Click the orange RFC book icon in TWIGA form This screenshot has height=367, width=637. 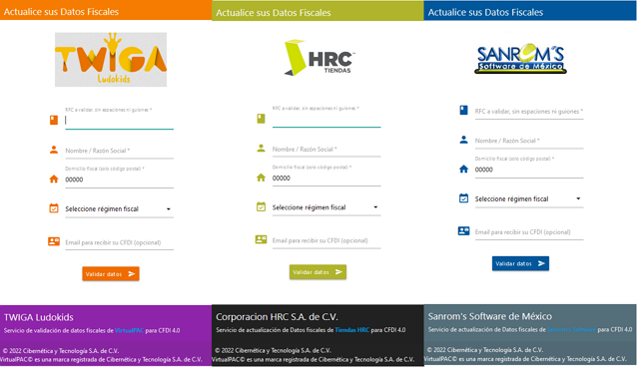coord(54,120)
